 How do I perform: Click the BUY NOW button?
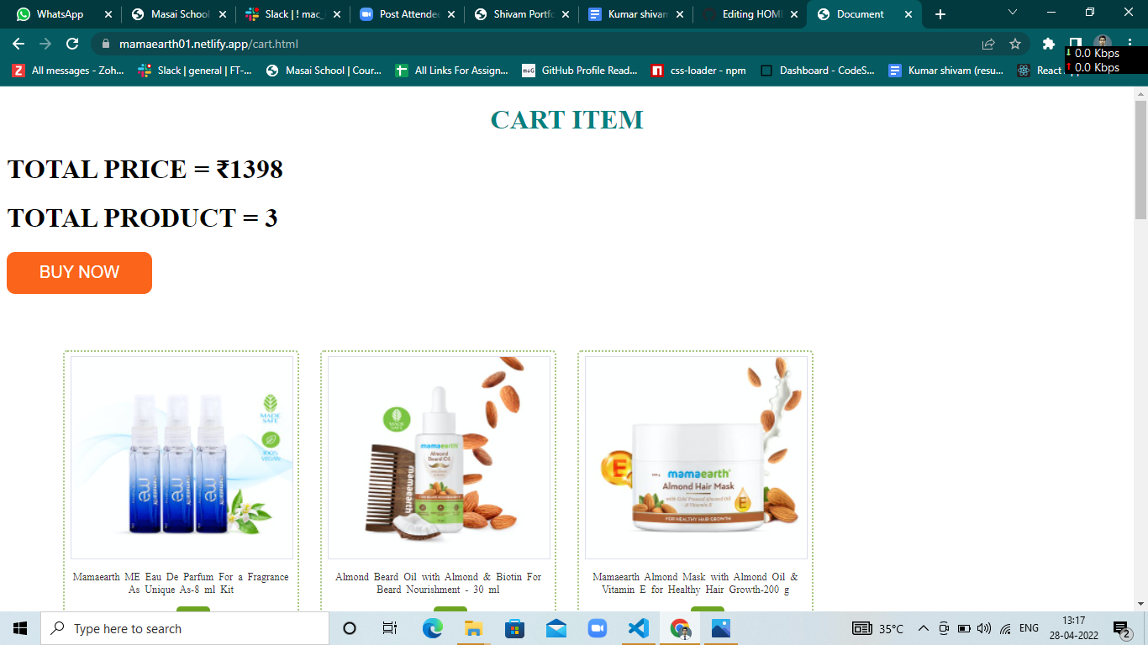click(x=79, y=273)
